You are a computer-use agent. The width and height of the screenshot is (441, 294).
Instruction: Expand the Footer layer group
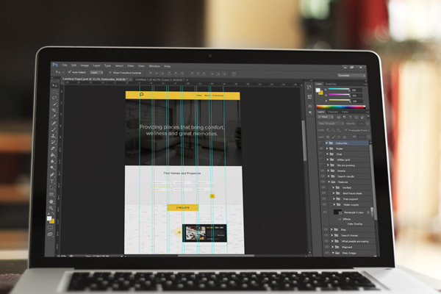[327, 148]
